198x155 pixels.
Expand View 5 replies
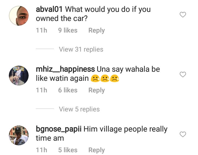tap(79, 109)
